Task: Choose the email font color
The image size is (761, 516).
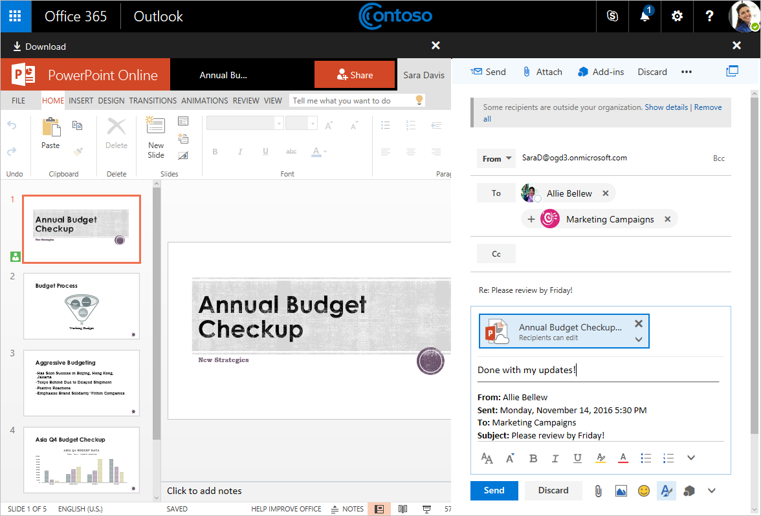Action: [x=623, y=458]
